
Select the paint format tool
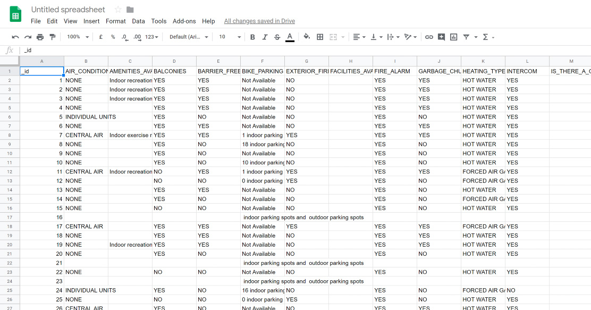pyautogui.click(x=52, y=37)
